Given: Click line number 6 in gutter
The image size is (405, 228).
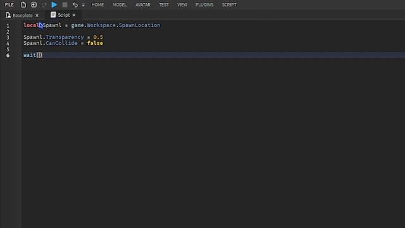Looking at the screenshot, I should point(8,55).
